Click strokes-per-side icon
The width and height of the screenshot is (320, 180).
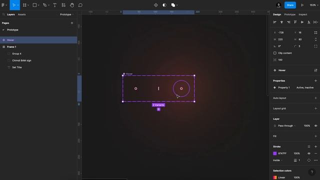coord(309,160)
